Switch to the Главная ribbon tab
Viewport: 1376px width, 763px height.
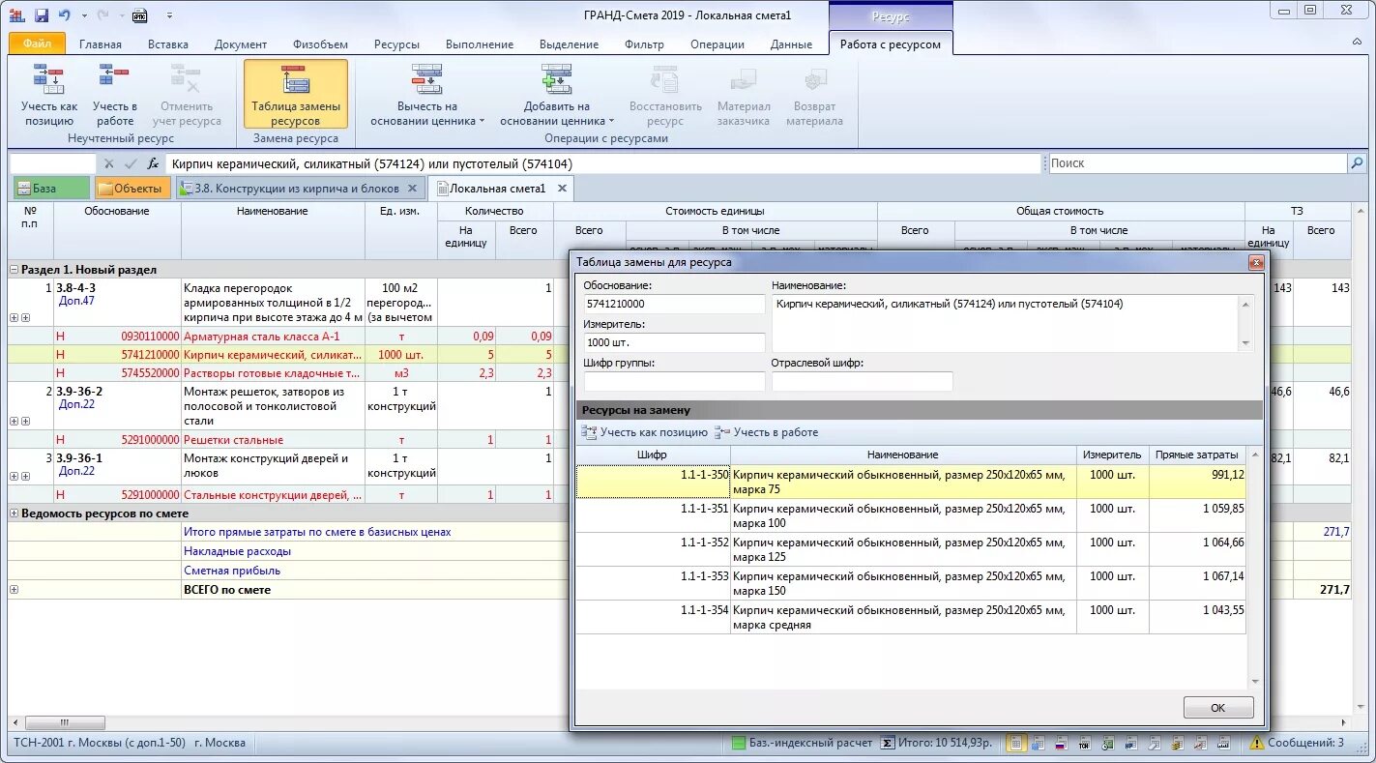tap(101, 44)
